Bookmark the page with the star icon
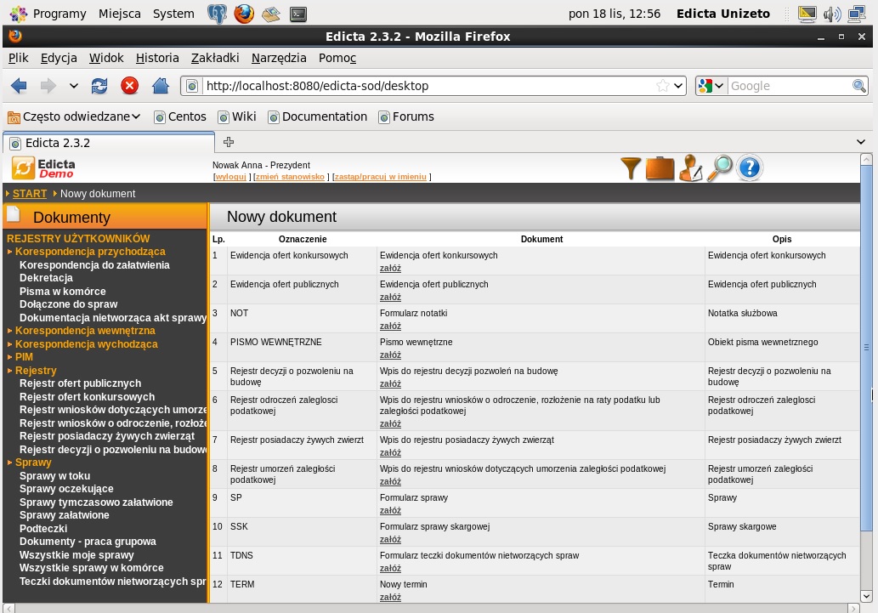Viewport: 878px width, 613px height. click(x=662, y=86)
